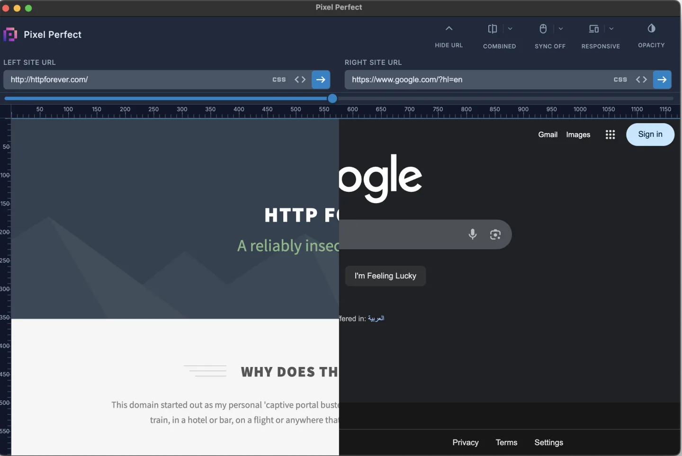Hide the URL bar with the chevron

pos(449,28)
